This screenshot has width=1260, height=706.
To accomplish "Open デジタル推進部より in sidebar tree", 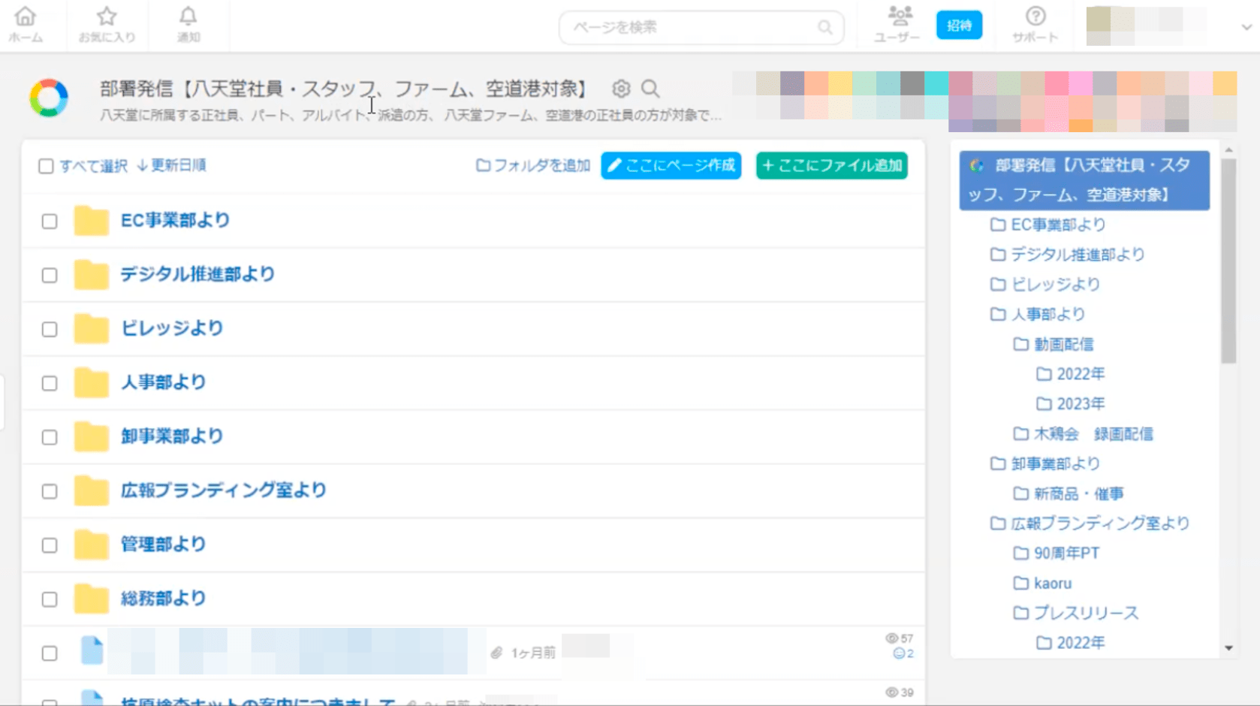I will point(1078,255).
